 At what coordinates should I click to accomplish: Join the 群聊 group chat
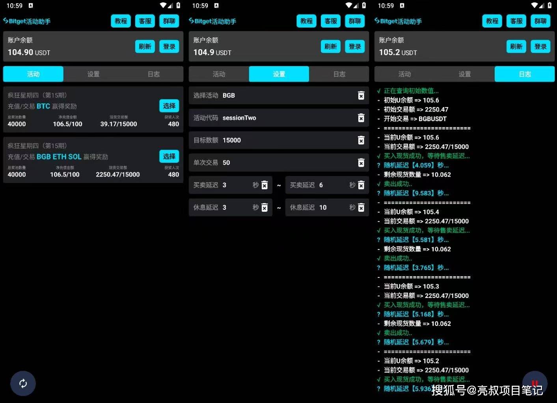(x=169, y=21)
